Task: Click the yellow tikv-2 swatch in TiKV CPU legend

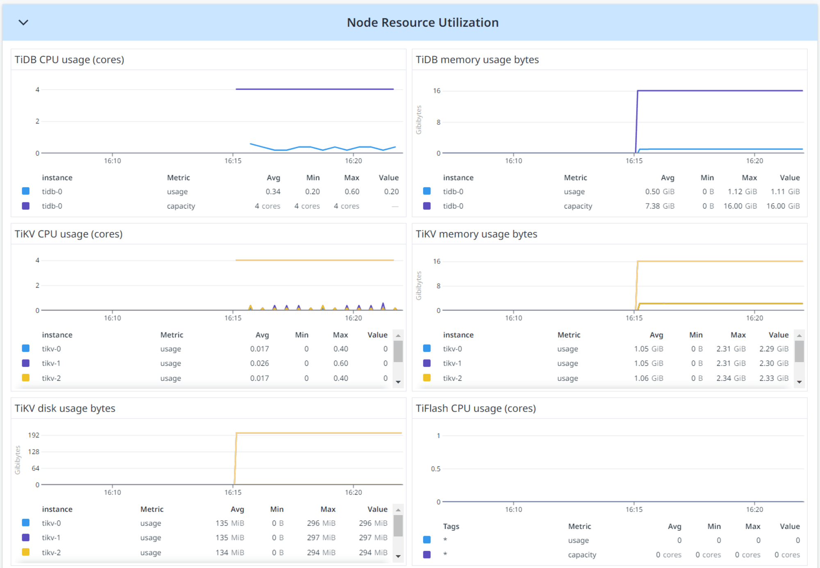Action: click(x=25, y=378)
